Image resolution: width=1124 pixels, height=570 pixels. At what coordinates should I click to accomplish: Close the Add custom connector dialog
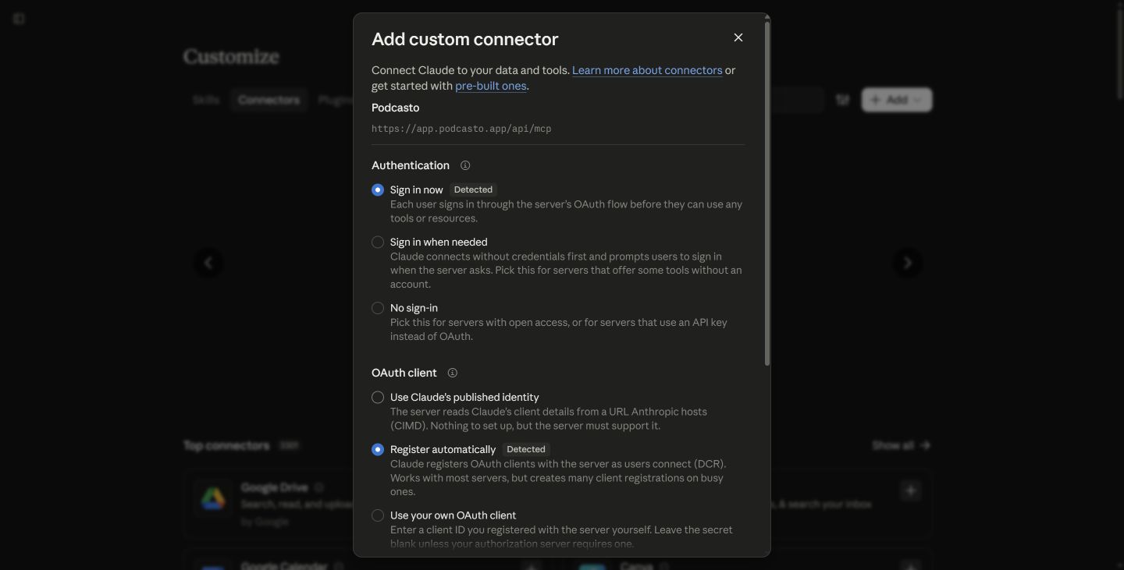(738, 37)
